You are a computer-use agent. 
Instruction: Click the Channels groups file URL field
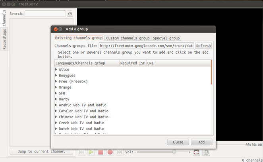coord(147,46)
